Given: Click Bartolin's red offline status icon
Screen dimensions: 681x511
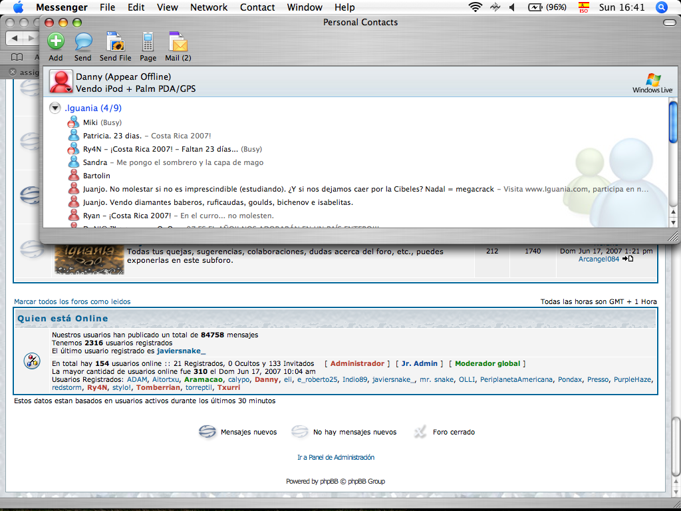Looking at the screenshot, I should (x=73, y=176).
